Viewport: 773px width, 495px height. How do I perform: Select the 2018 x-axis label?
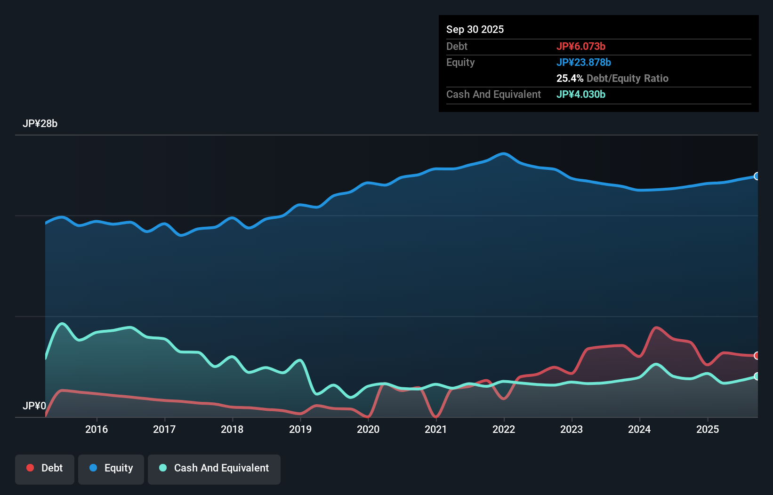(x=232, y=429)
